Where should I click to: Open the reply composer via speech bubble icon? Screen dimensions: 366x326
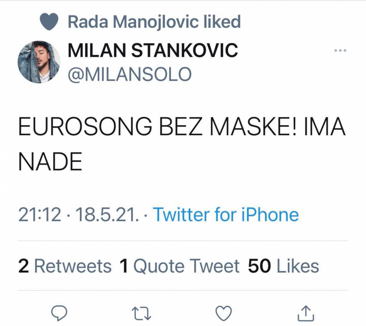pyautogui.click(x=60, y=313)
